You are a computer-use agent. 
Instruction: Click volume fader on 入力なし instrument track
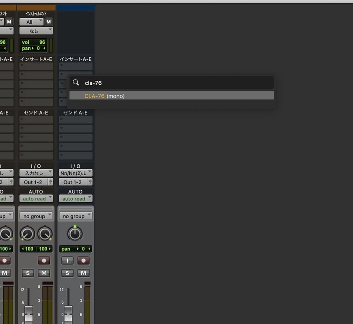[29, 314]
